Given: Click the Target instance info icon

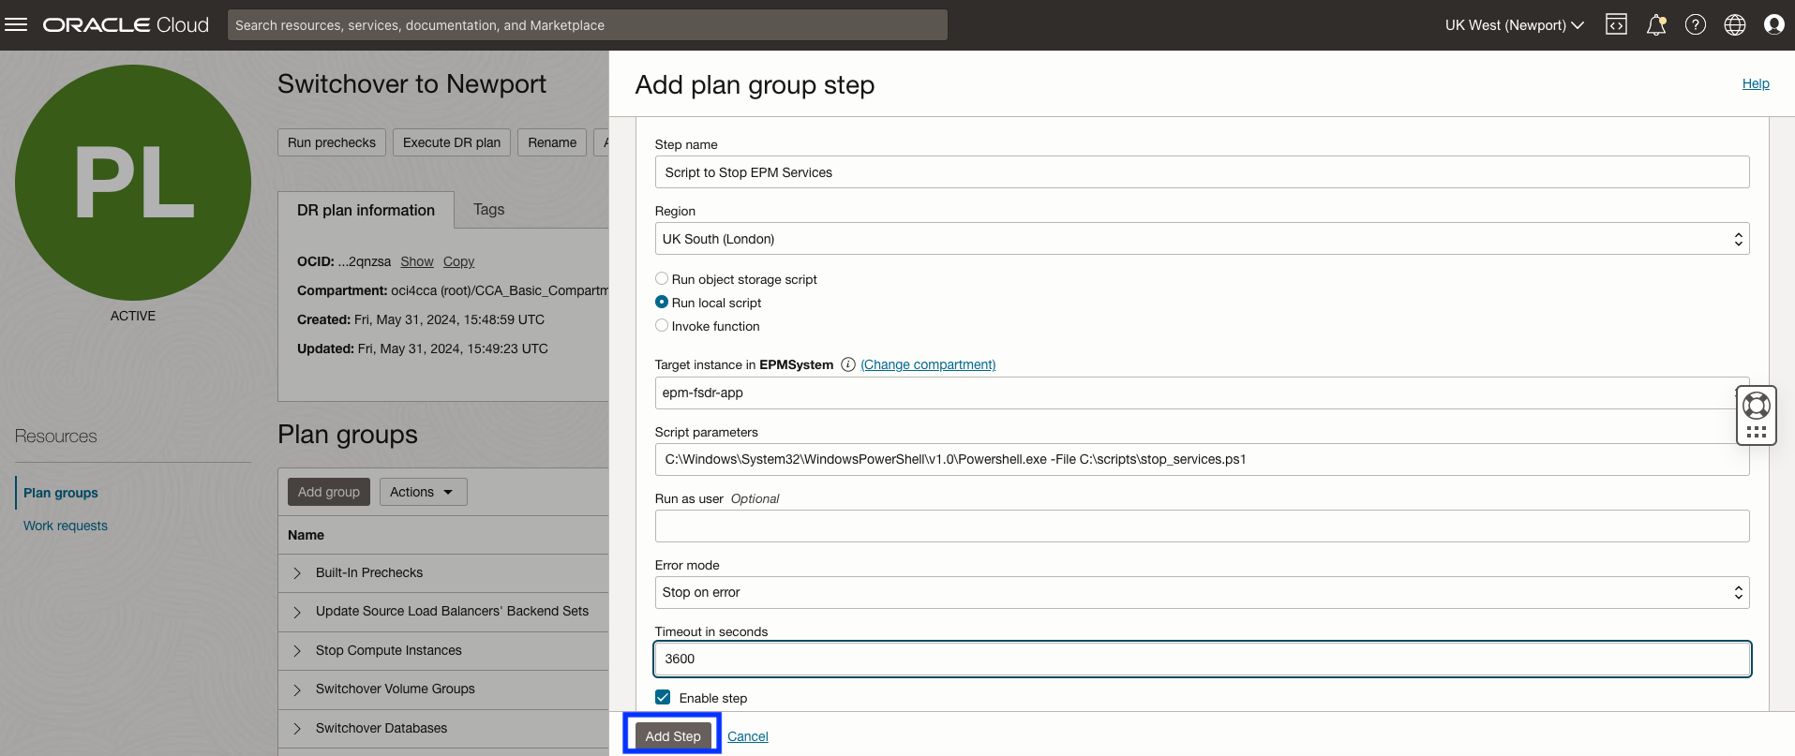Looking at the screenshot, I should 848,364.
